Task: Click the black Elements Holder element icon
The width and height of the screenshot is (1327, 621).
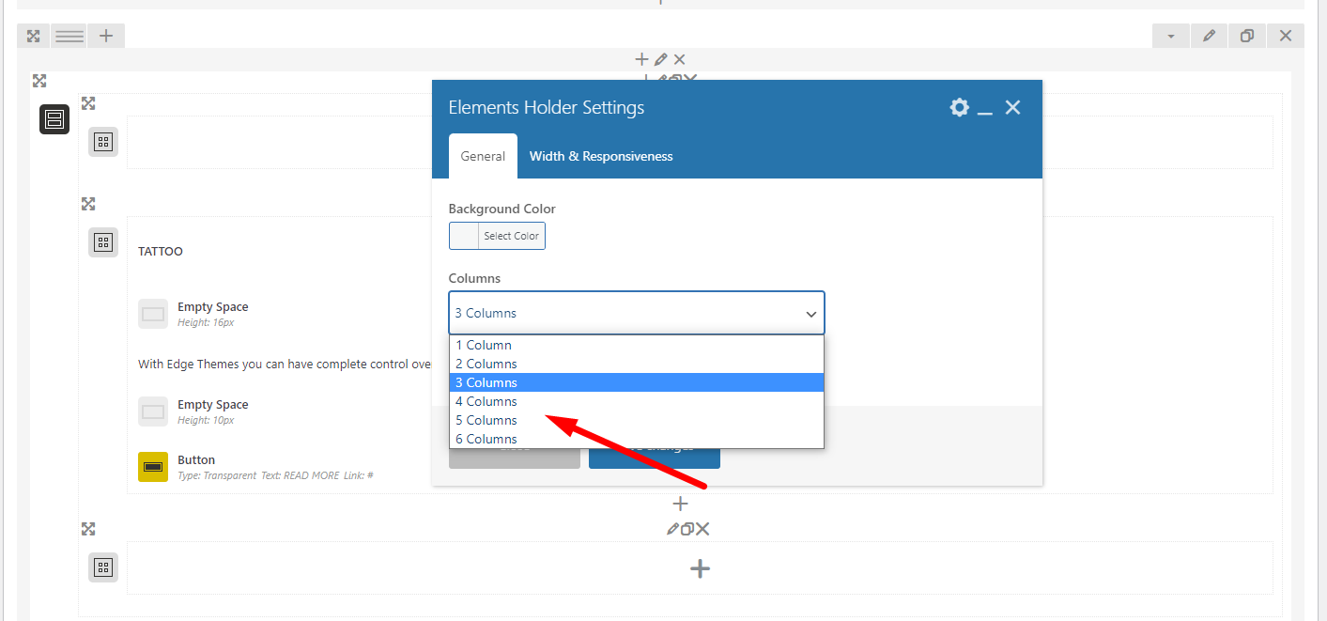Action: pos(54,119)
